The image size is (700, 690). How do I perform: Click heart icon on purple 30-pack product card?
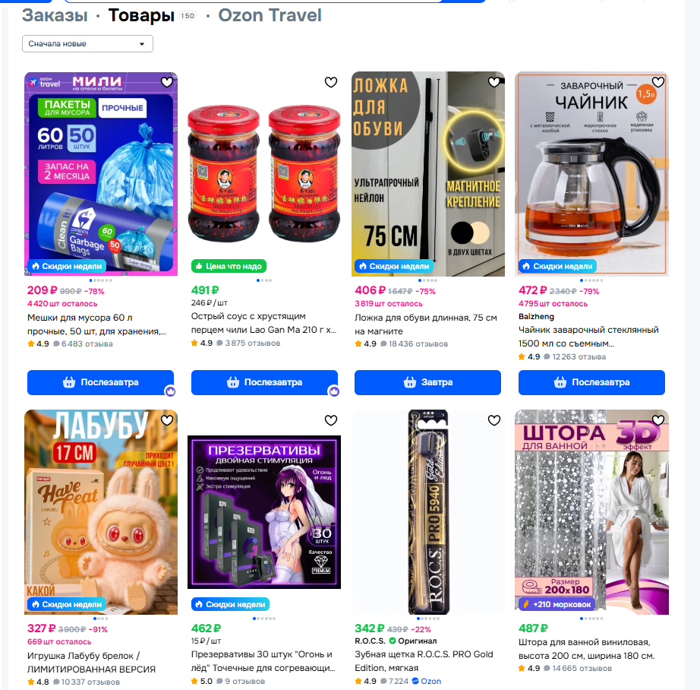[331, 420]
